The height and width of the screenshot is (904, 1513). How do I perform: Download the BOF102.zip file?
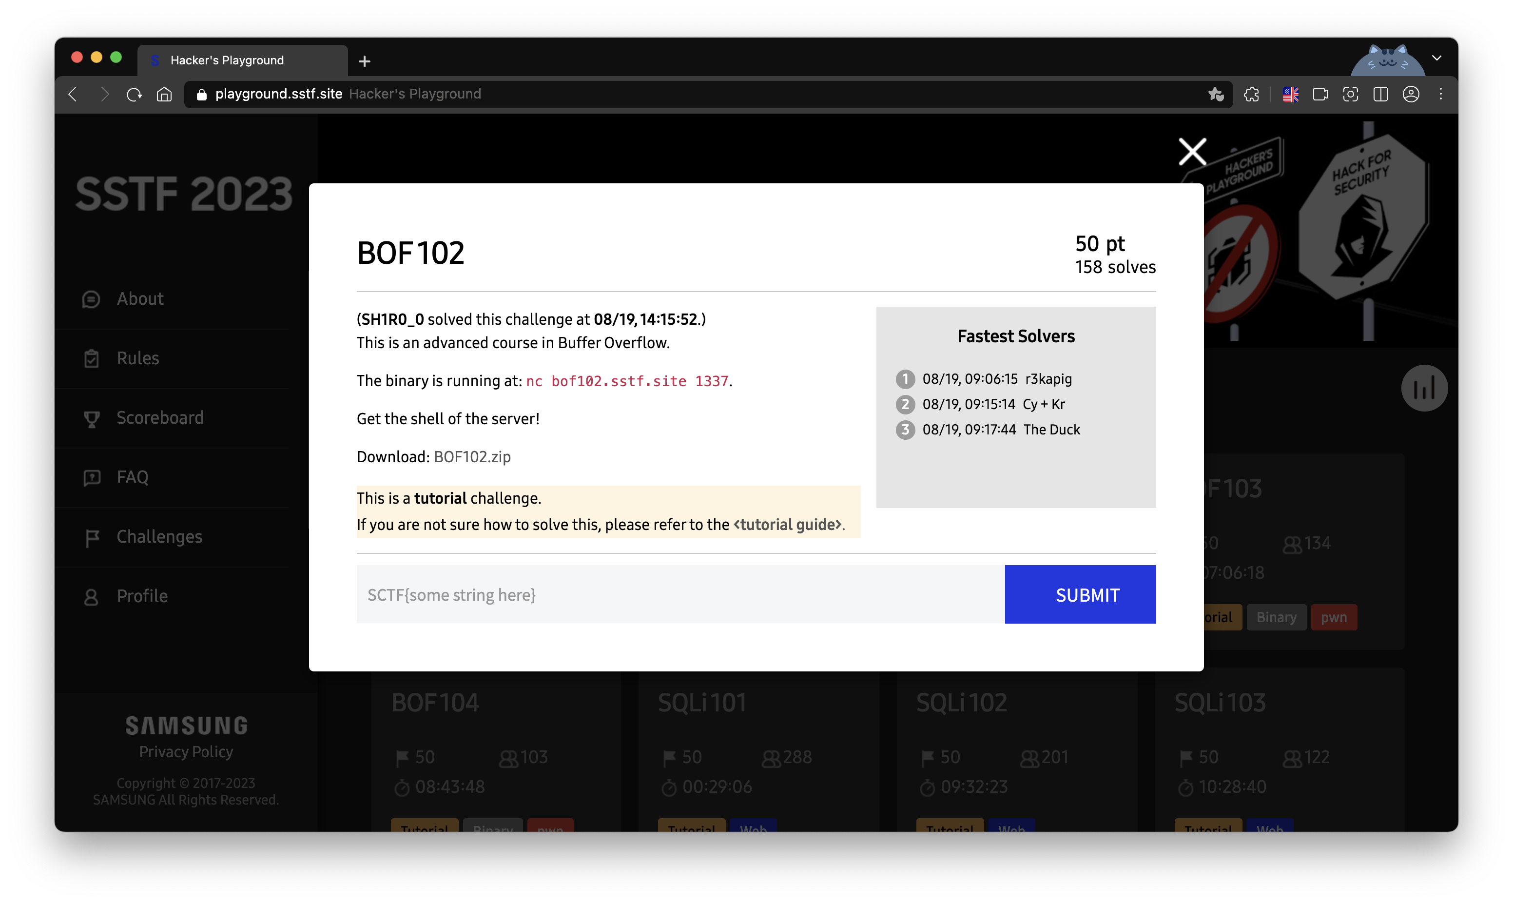(472, 456)
